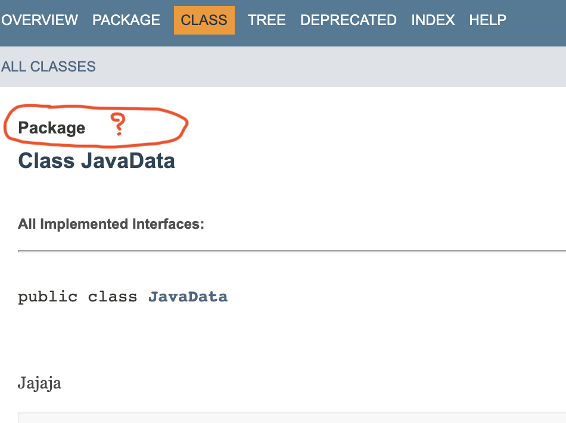
Task: Open the HELP documentation page
Action: (487, 20)
